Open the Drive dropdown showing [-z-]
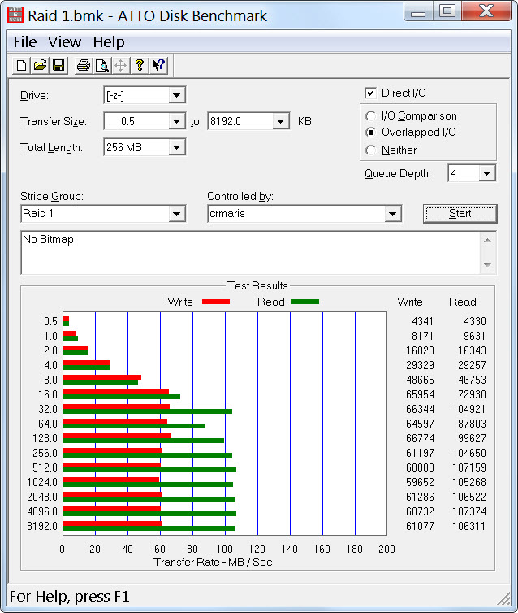Image resolution: width=518 pixels, height=613 pixels. coord(176,95)
